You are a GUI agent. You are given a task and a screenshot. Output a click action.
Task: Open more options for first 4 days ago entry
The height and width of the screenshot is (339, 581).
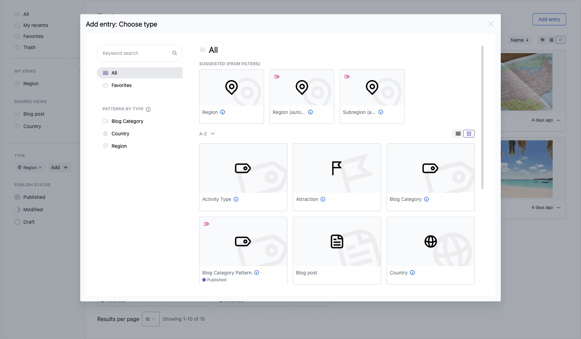pyautogui.click(x=559, y=120)
